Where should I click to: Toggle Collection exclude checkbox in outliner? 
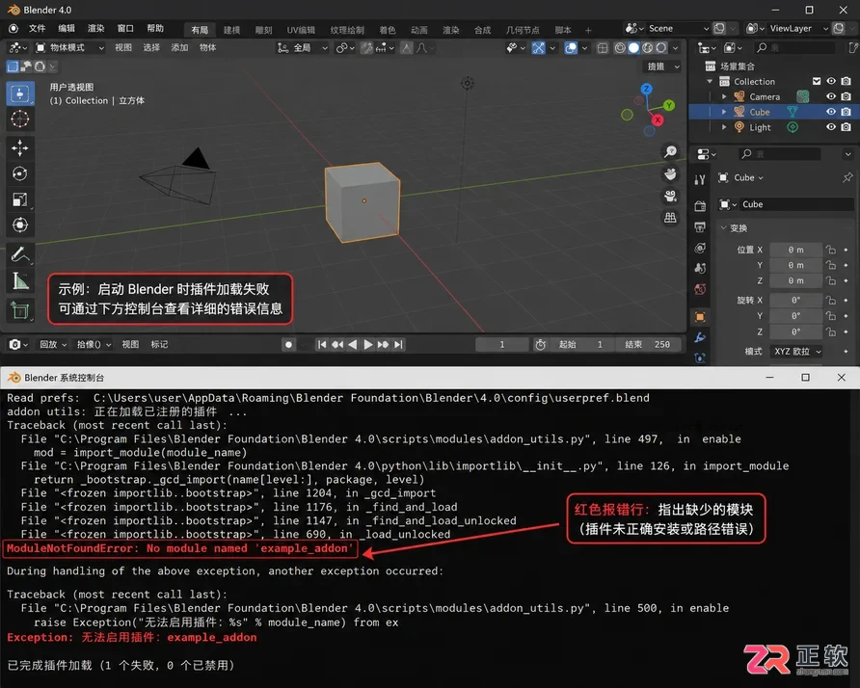click(x=817, y=81)
